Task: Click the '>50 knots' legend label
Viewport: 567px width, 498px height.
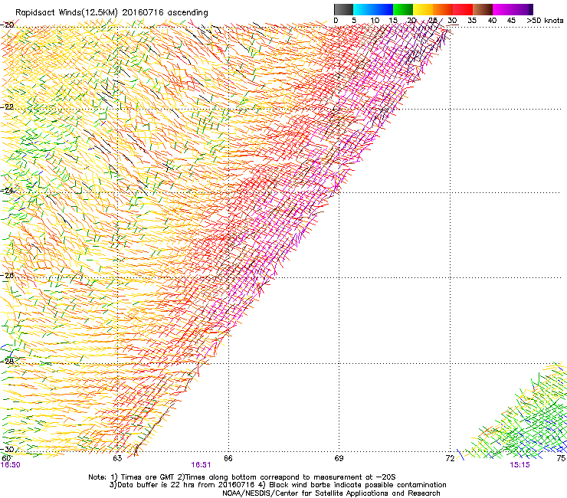Action: (545, 21)
